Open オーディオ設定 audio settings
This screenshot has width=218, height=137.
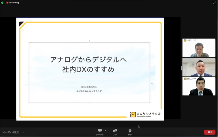pos(11,132)
